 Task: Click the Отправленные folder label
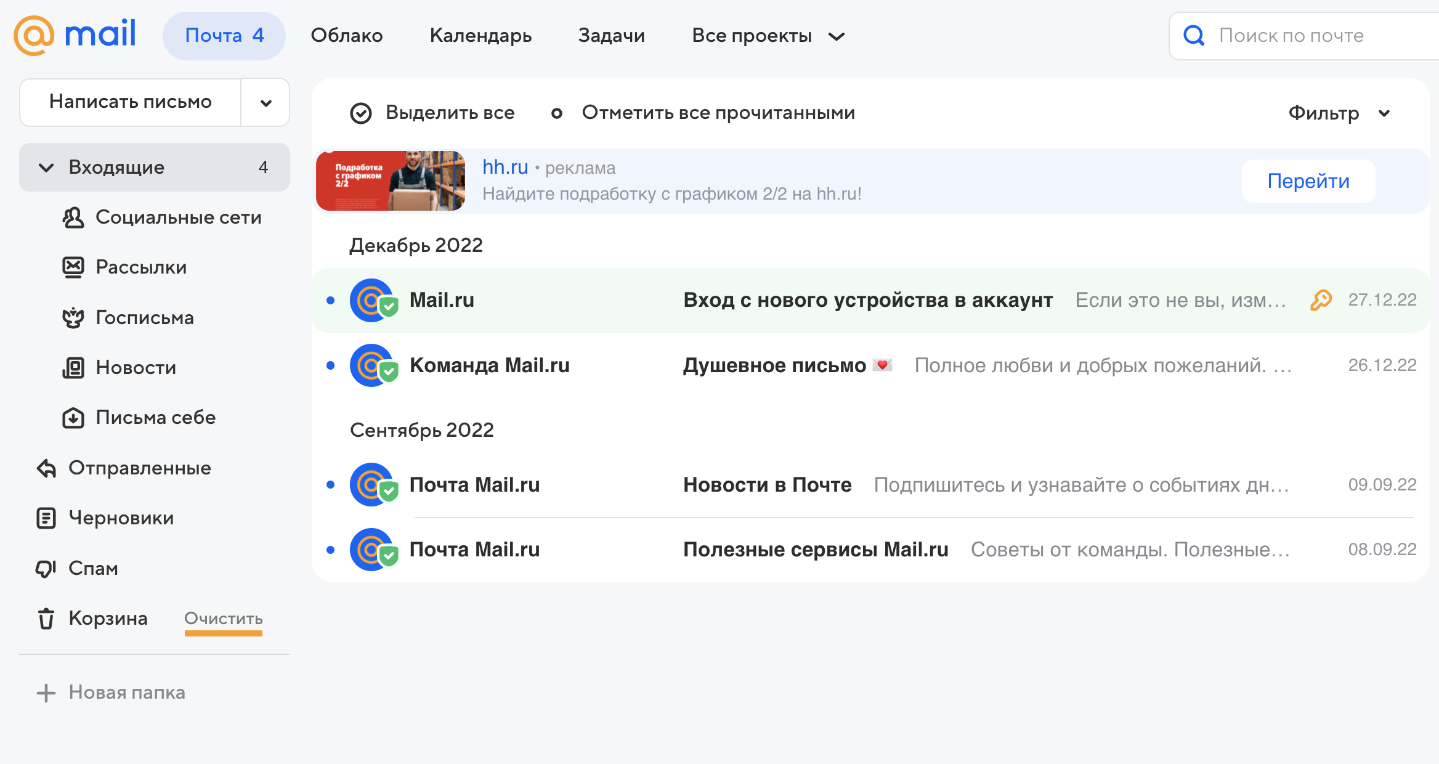coord(140,468)
